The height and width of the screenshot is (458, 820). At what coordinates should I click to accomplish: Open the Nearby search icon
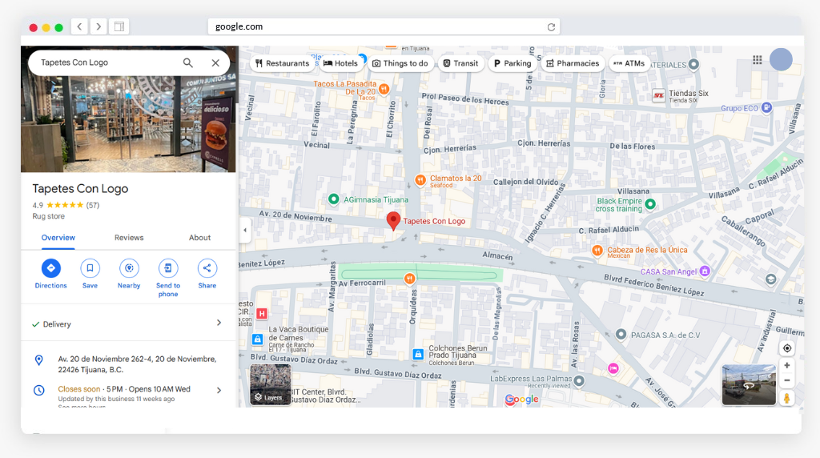click(129, 268)
